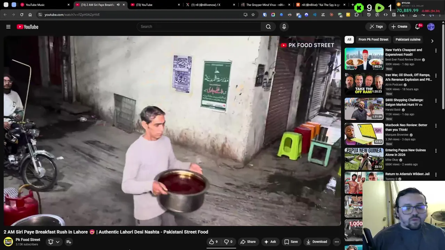Download the video
445x250 pixels.
tap(317, 242)
